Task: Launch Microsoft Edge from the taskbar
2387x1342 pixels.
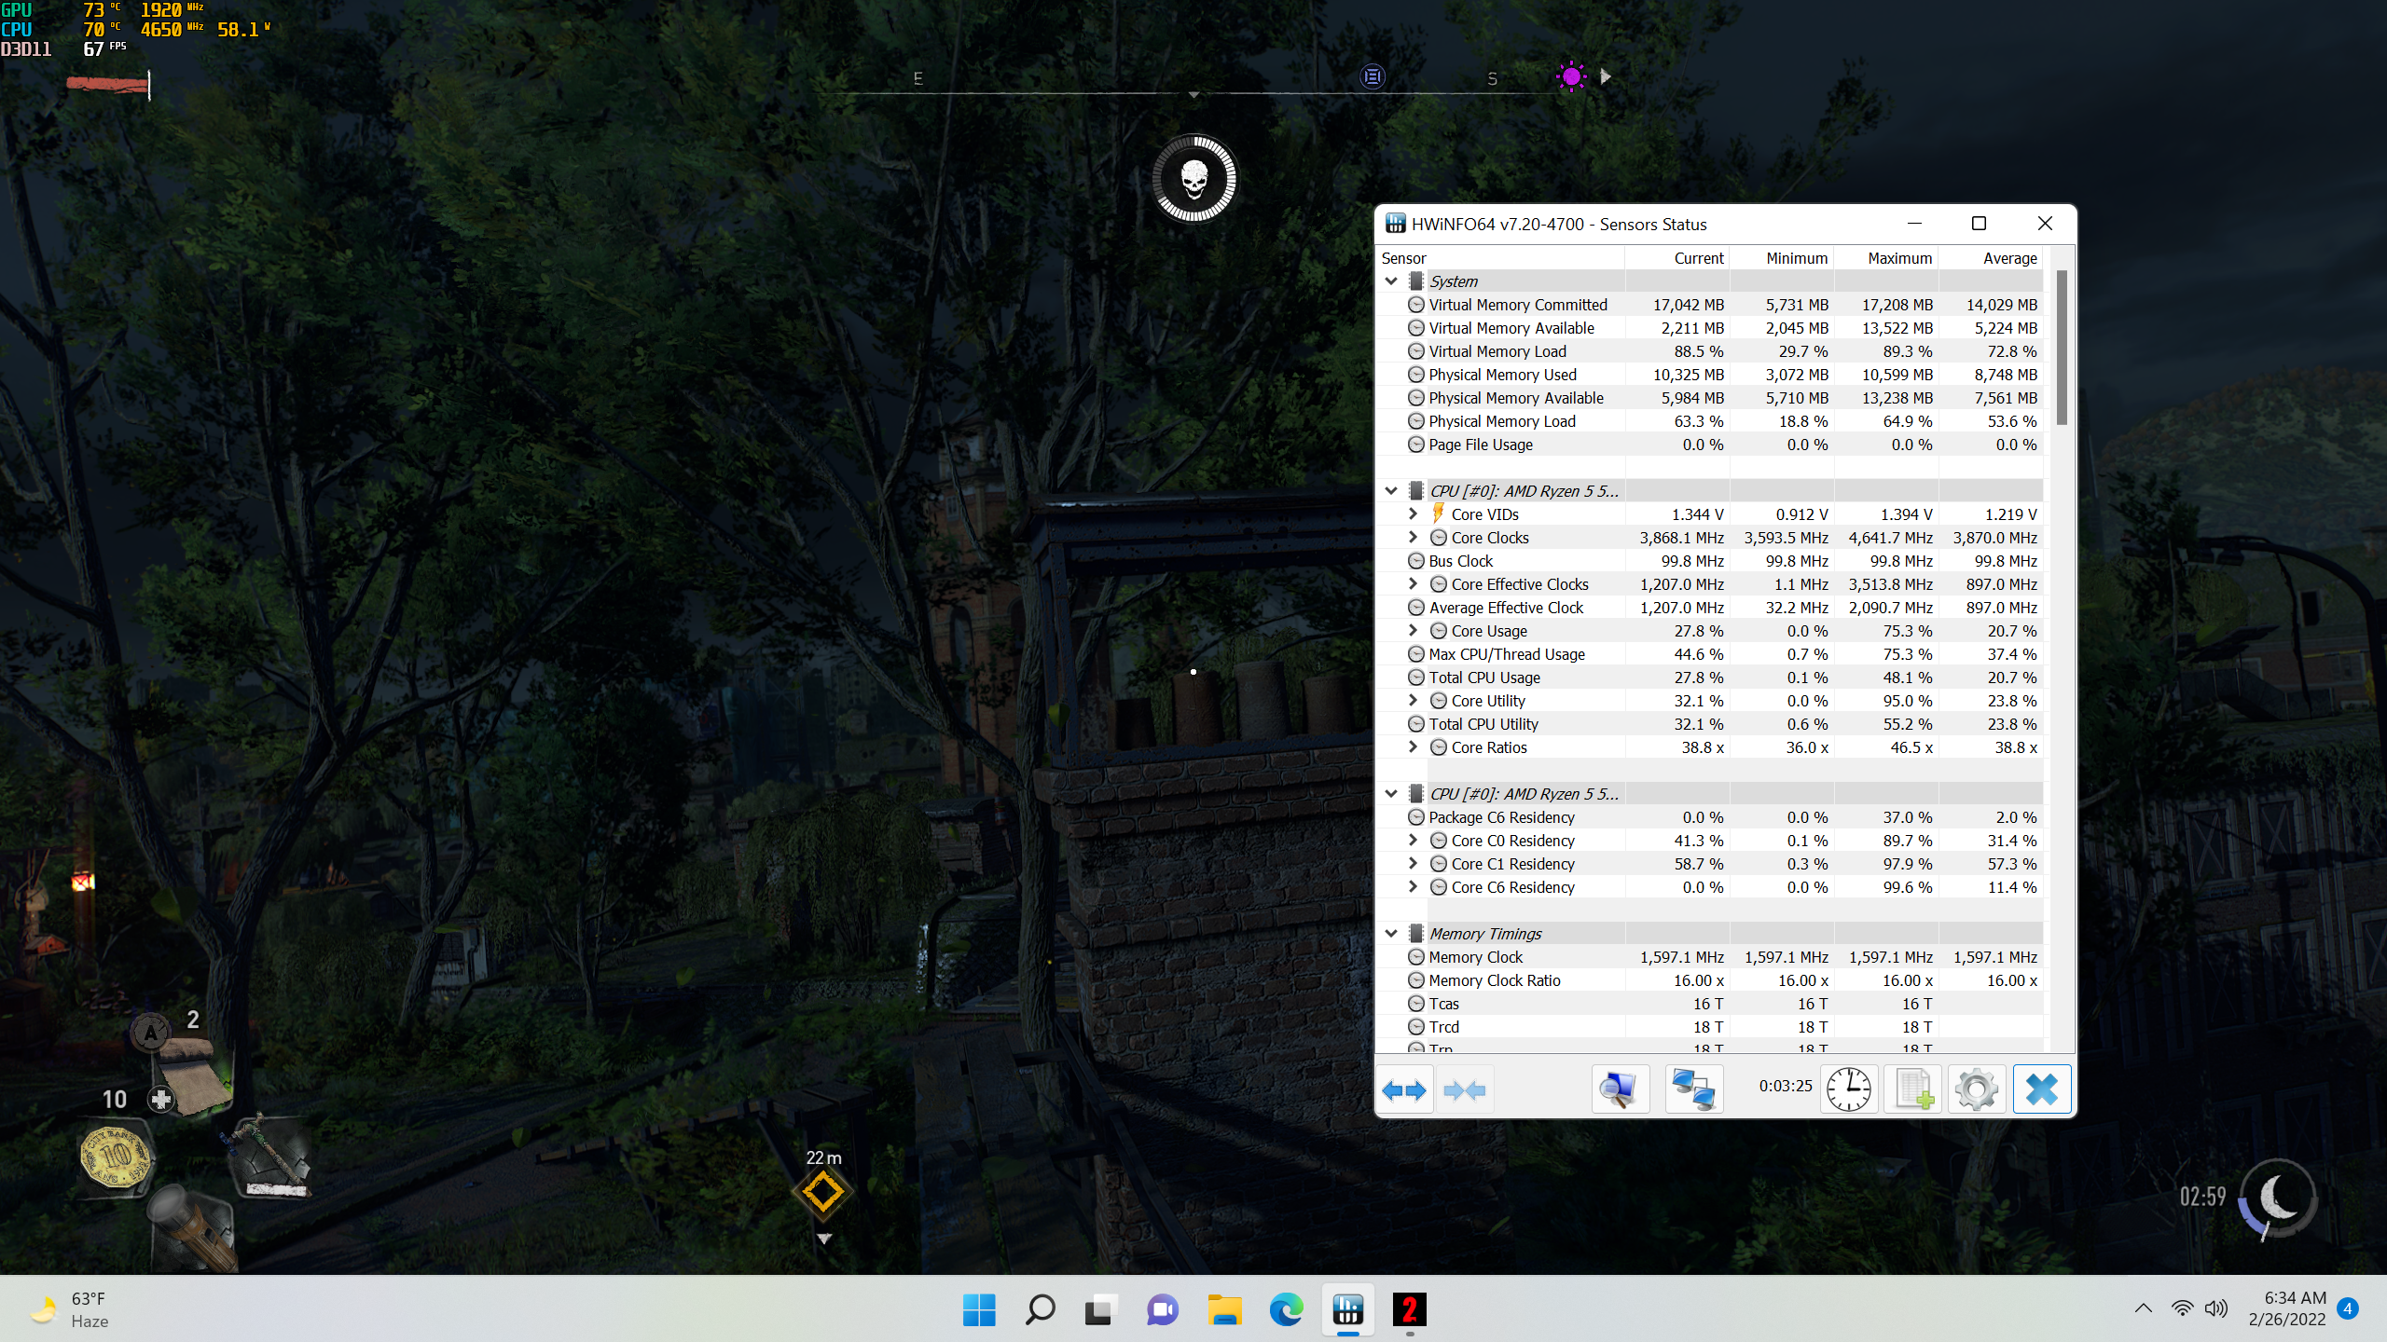Action: coord(1286,1310)
